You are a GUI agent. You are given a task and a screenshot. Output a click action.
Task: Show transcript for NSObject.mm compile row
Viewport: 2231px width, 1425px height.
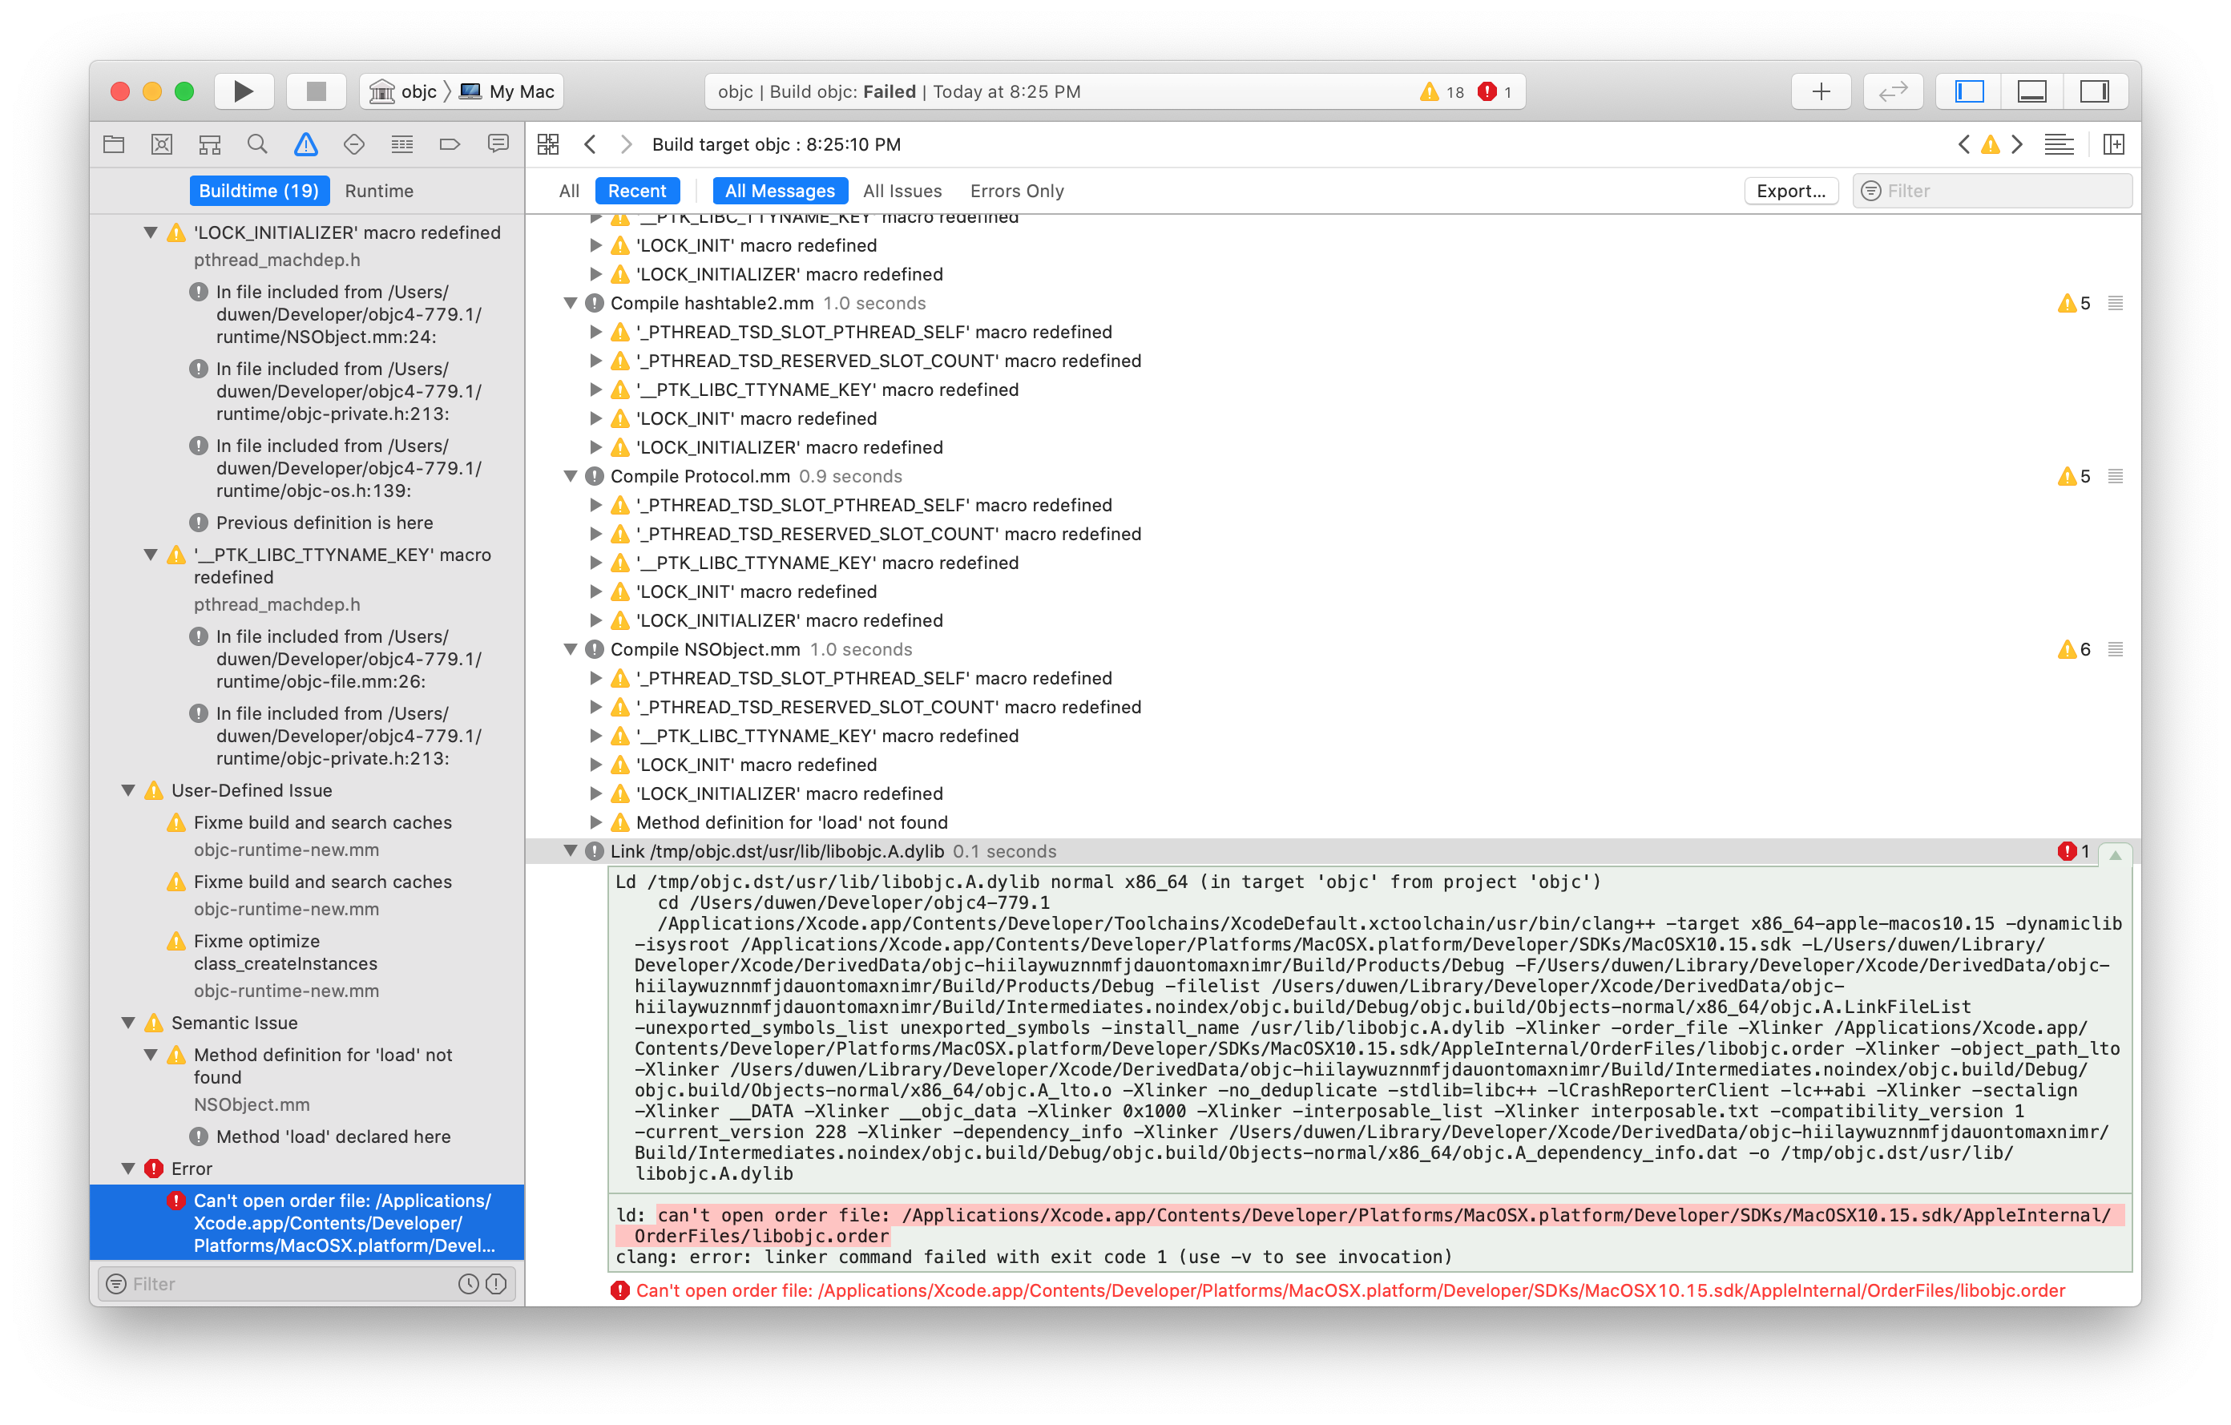pyautogui.click(x=2115, y=649)
